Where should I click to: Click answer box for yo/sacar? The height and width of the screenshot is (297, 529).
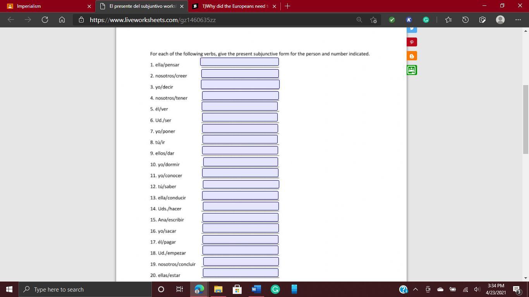(x=240, y=228)
